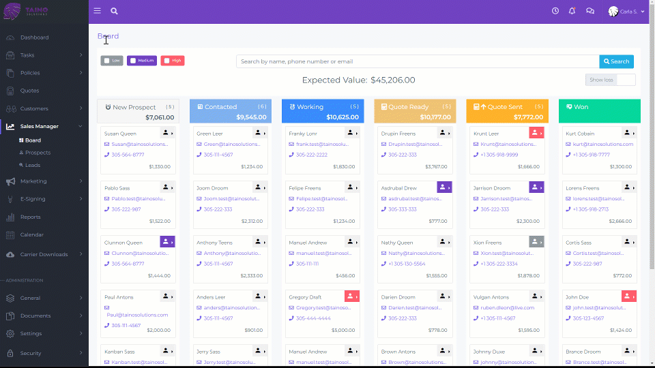This screenshot has height=368, width=655.
Task: Open the clock history icon in header
Action: [555, 11]
